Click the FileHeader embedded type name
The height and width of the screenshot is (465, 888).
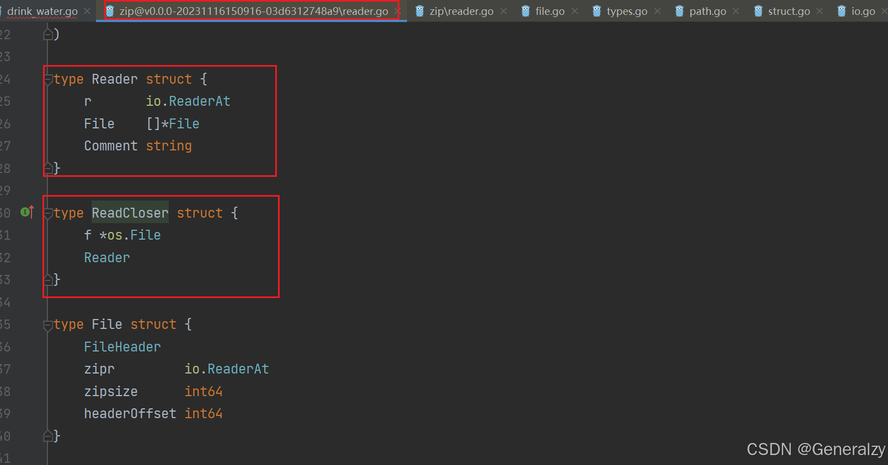pyautogui.click(x=122, y=347)
